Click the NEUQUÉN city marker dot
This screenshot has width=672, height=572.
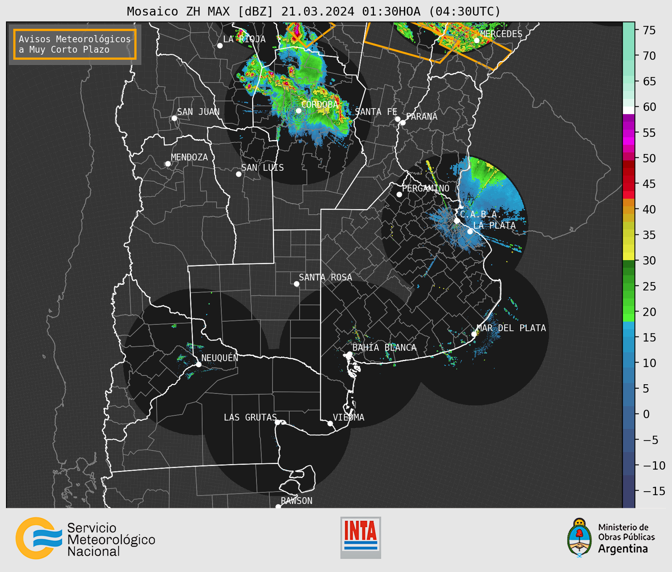[x=198, y=364]
